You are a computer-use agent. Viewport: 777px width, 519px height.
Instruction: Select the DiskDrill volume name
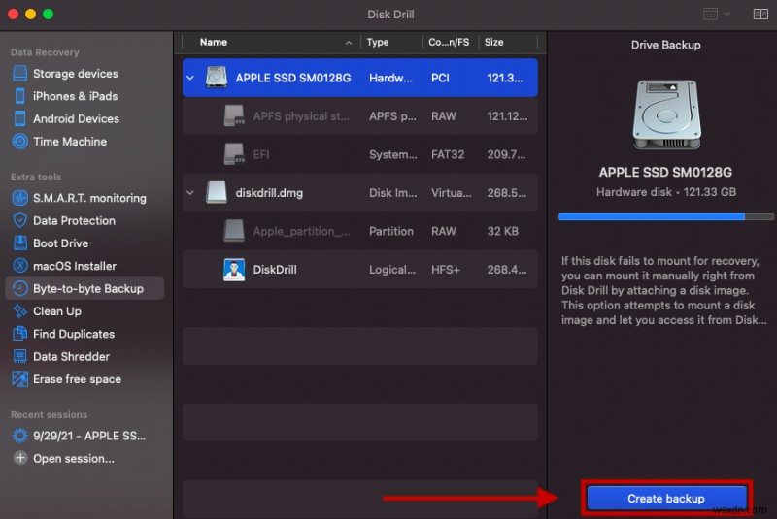[x=275, y=270]
